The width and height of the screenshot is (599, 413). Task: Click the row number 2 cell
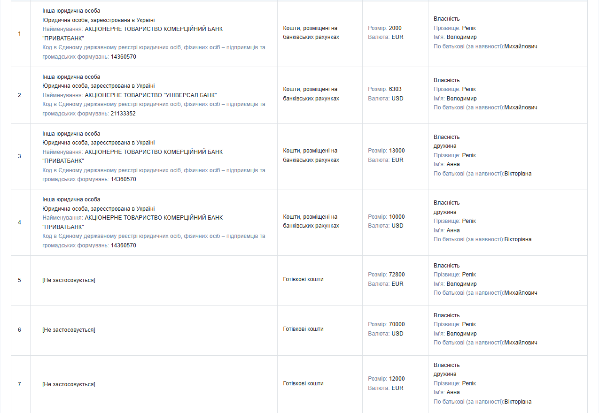pyautogui.click(x=19, y=95)
